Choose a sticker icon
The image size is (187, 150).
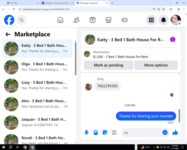pos(105,132)
